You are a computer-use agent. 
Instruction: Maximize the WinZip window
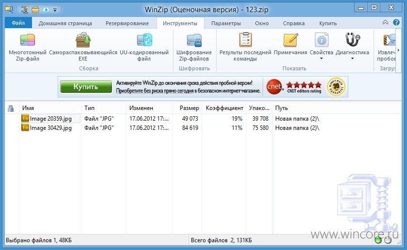point(374,8)
